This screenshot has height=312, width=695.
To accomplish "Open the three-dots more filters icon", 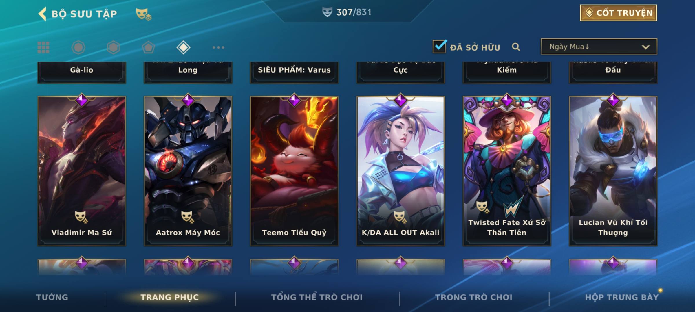I will pos(218,47).
